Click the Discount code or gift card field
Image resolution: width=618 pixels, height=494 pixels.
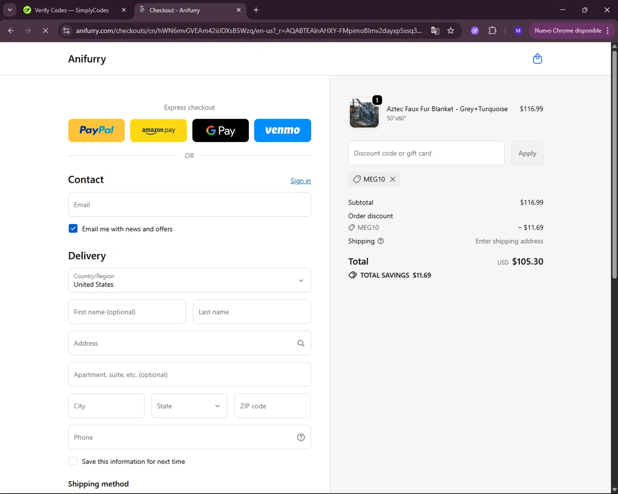point(426,153)
